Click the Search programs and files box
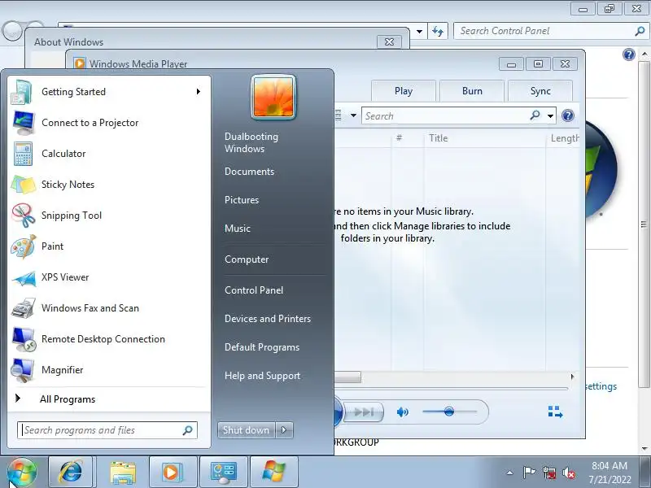This screenshot has height=488, width=651. 107,430
